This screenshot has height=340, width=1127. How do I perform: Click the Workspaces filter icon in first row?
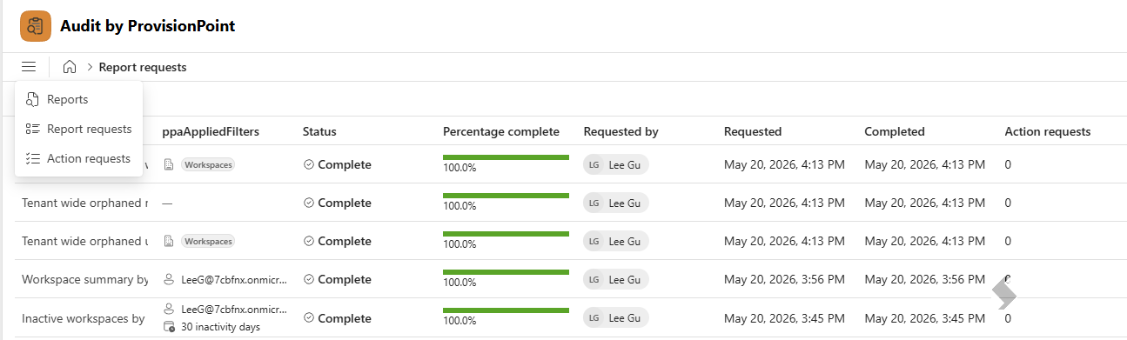(x=169, y=165)
